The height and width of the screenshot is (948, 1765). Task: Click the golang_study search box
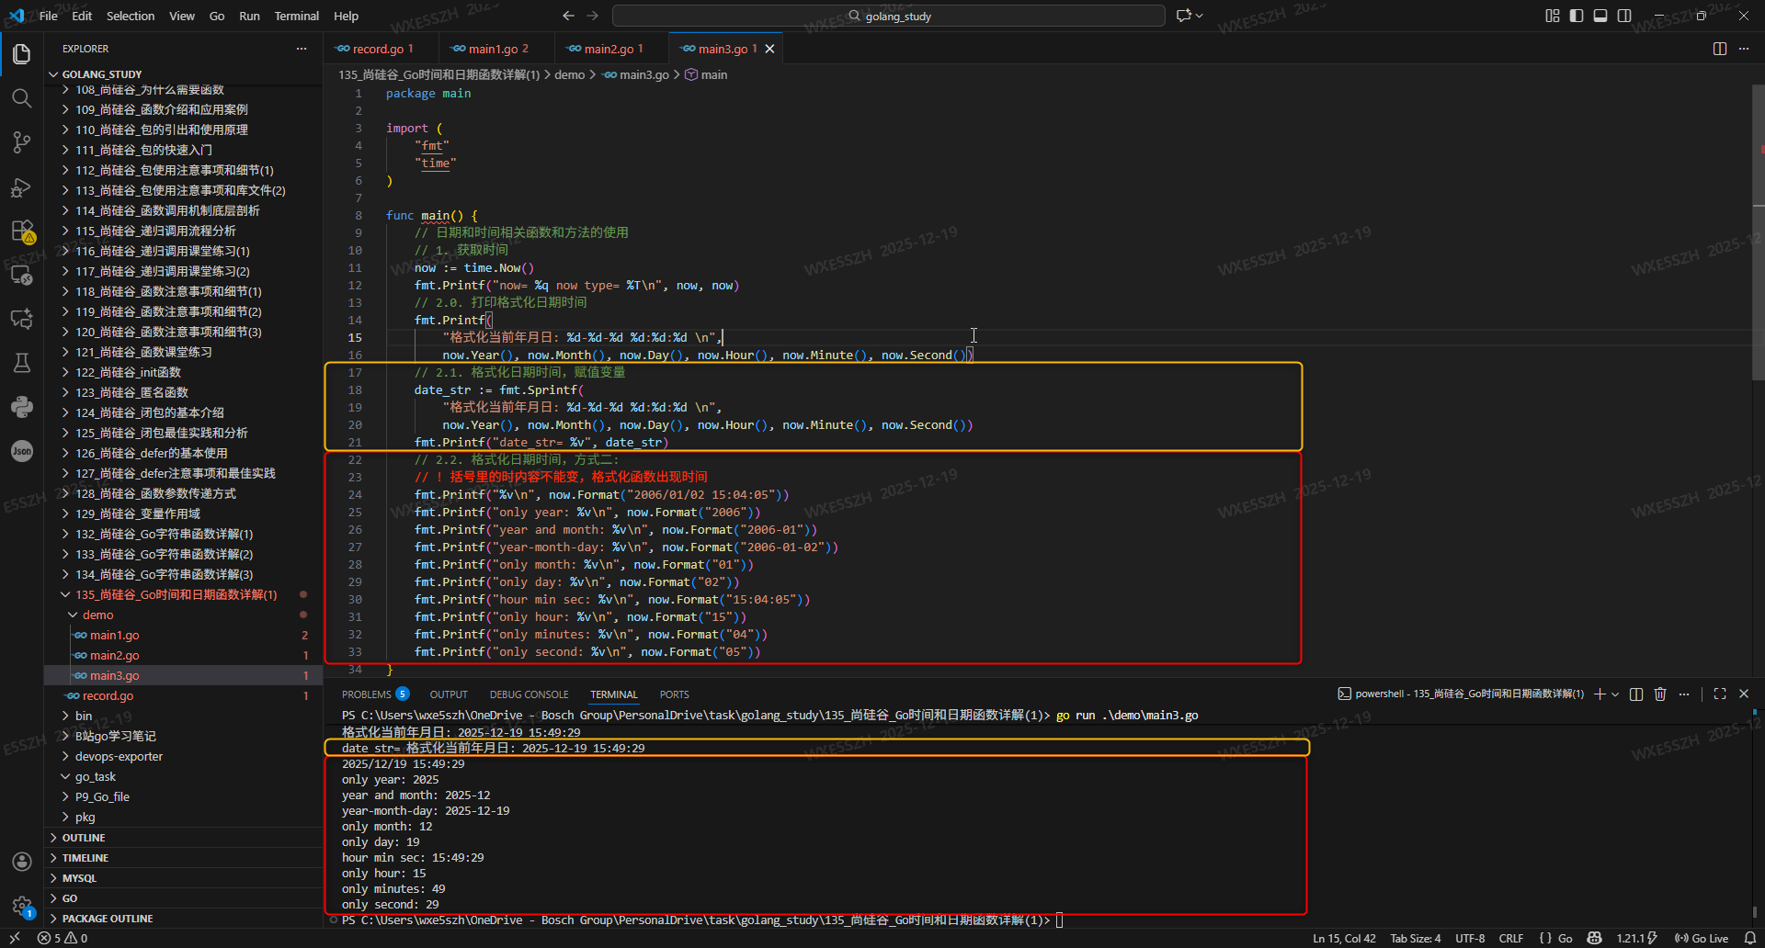coord(889,16)
